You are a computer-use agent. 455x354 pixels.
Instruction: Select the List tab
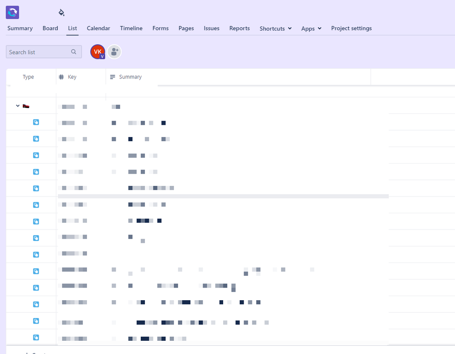click(72, 28)
